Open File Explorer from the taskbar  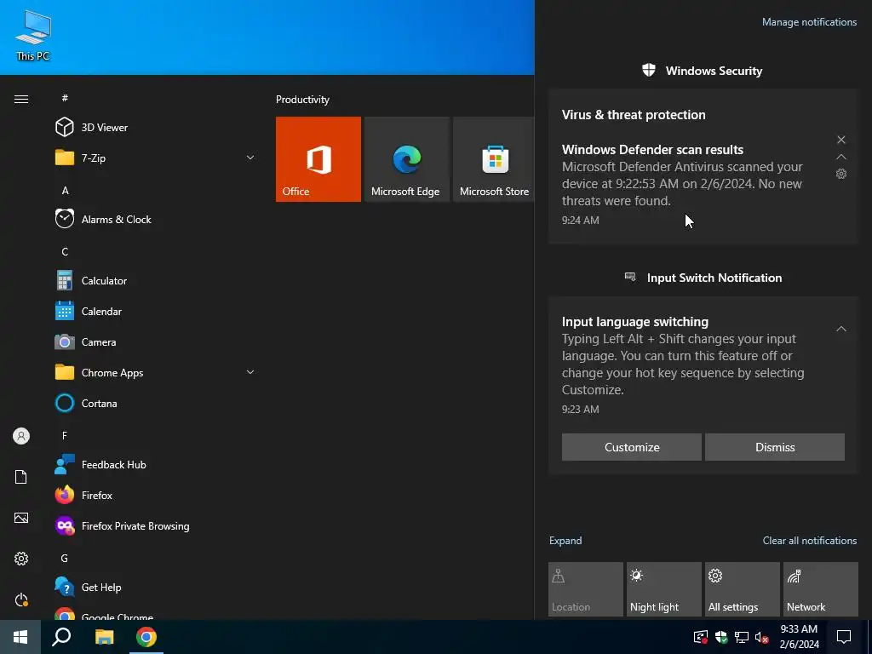[104, 637]
